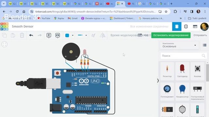209x117 pixels.
Task: Click the search magnifier icon
Action: pyautogui.click(x=203, y=56)
